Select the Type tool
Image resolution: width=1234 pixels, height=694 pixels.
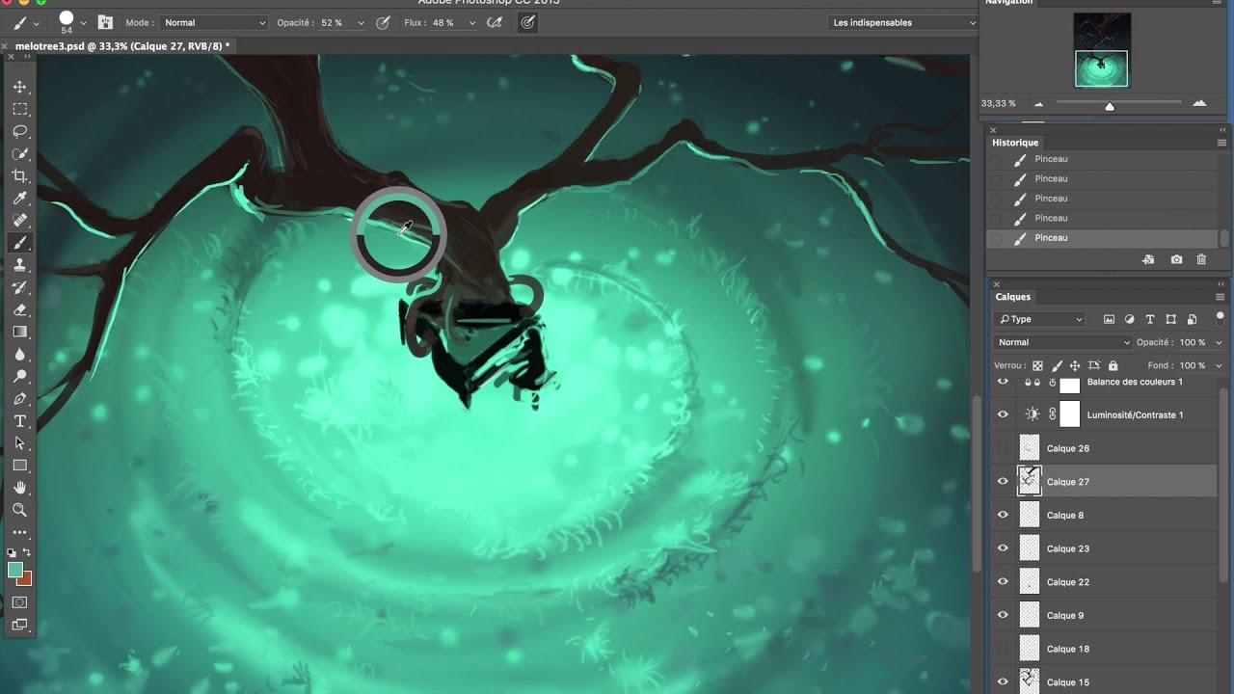pyautogui.click(x=19, y=421)
